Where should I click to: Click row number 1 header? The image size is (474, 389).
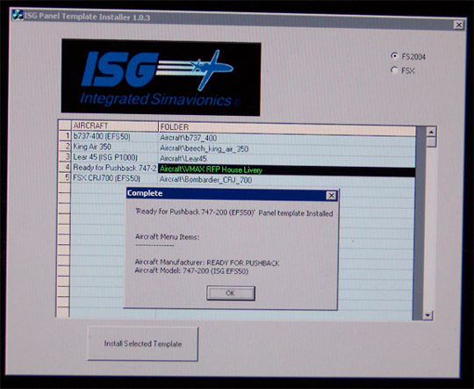[x=64, y=136]
